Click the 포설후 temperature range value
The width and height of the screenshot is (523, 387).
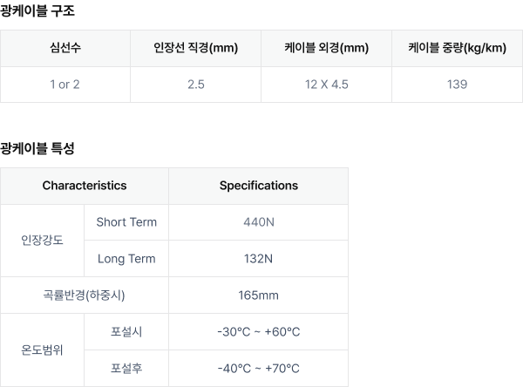[259, 369]
